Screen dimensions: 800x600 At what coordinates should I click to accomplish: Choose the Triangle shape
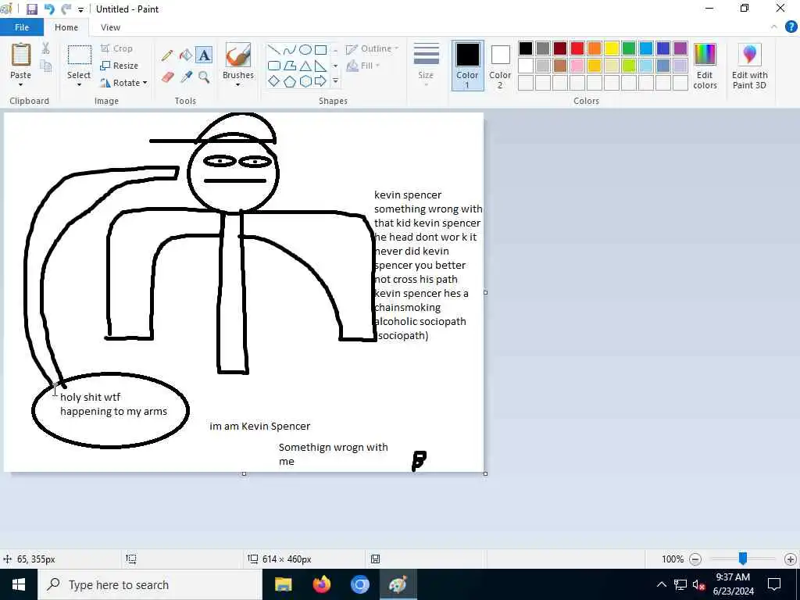[x=305, y=66]
